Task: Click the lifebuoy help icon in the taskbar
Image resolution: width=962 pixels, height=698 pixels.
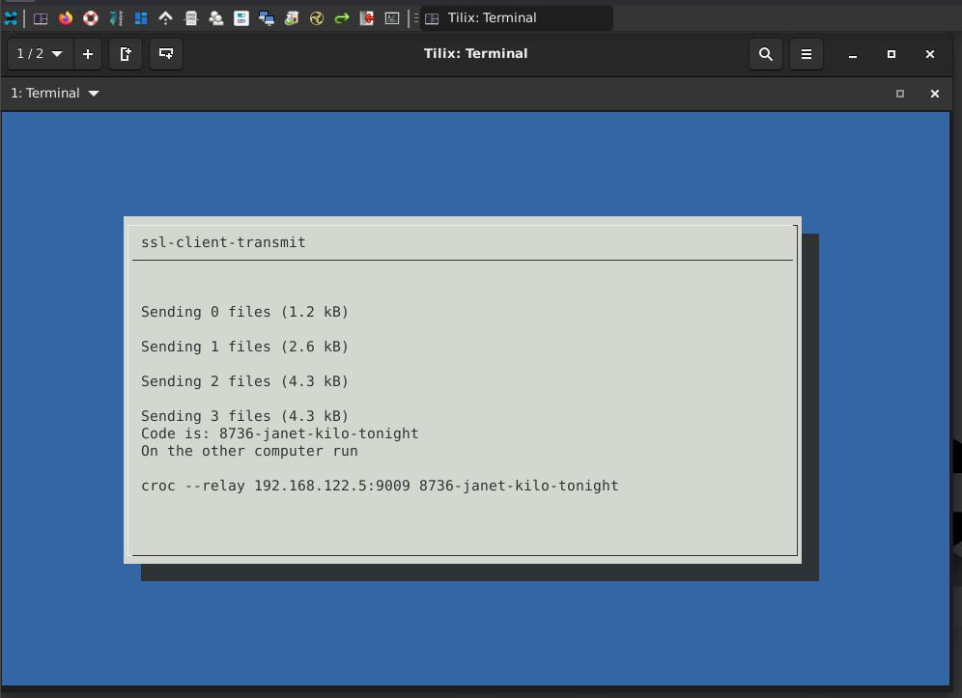Action: tap(90, 17)
